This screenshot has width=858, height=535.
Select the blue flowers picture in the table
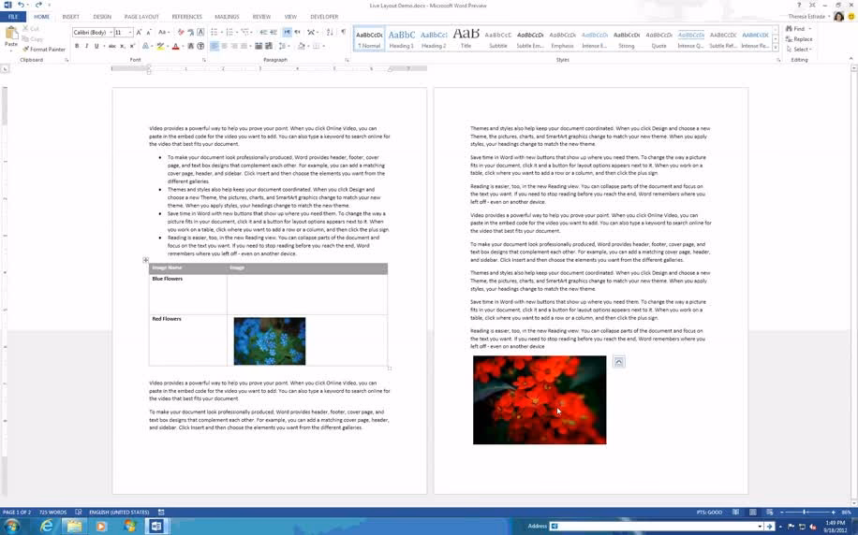coord(270,341)
